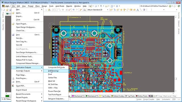Viewport: 182px width, 102px height.
Task: Select the Interactively Route Connections tool
Action: (111, 10)
